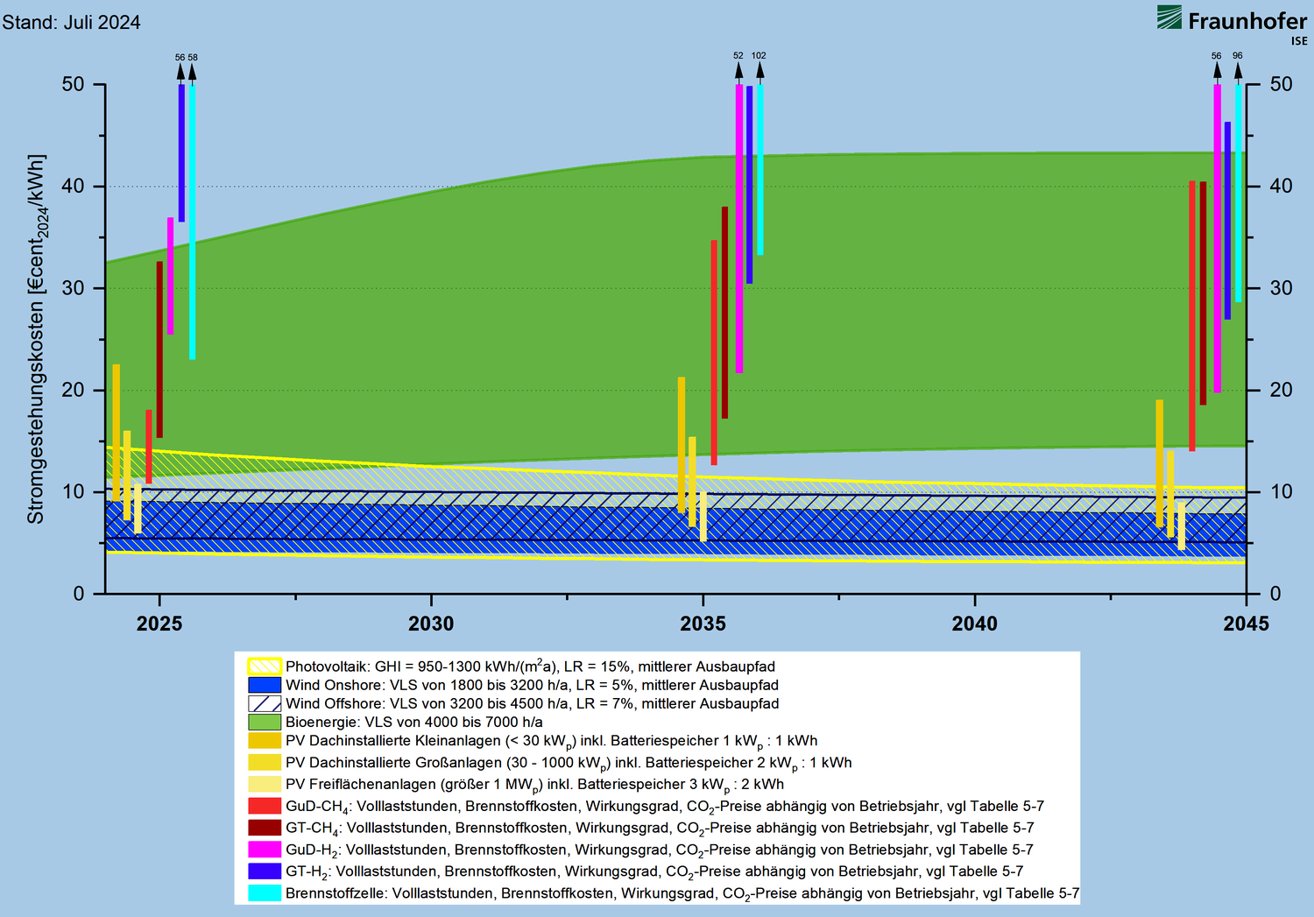The width and height of the screenshot is (1314, 917).
Task: Click the Brennstoffzelle cyan legend swatch
Action: (265, 893)
